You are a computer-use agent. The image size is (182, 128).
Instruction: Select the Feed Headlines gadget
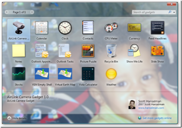[x=157, y=28]
